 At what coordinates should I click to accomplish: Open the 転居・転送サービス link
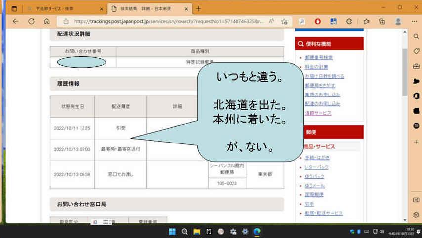pyautogui.click(x=324, y=213)
